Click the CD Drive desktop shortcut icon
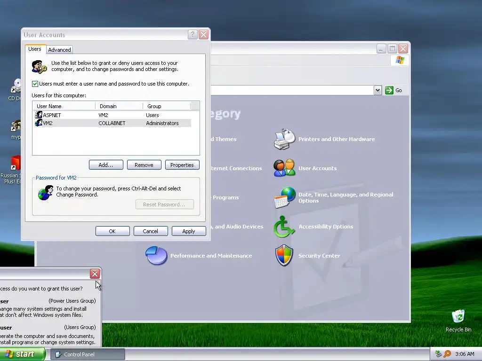 pyautogui.click(x=16, y=86)
